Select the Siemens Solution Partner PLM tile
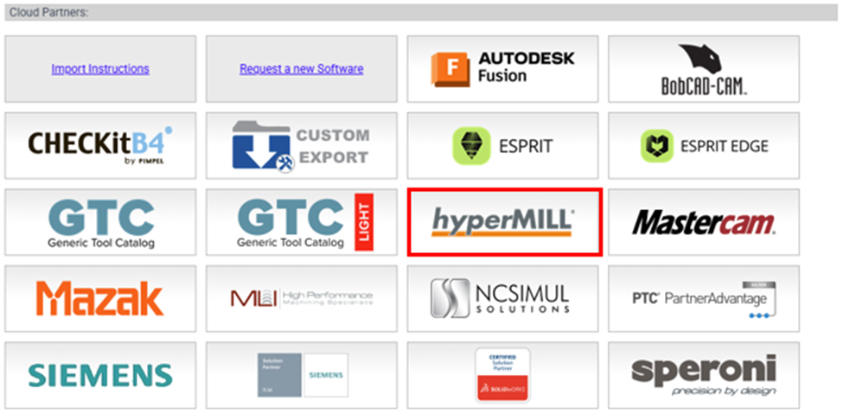This screenshot has height=413, width=843. (x=302, y=375)
